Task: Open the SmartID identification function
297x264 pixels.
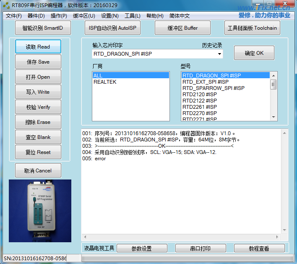Action: (42, 28)
